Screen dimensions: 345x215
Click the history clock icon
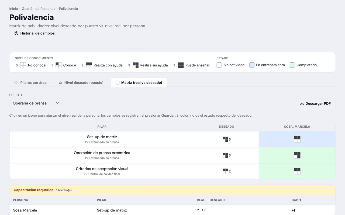click(x=16, y=33)
